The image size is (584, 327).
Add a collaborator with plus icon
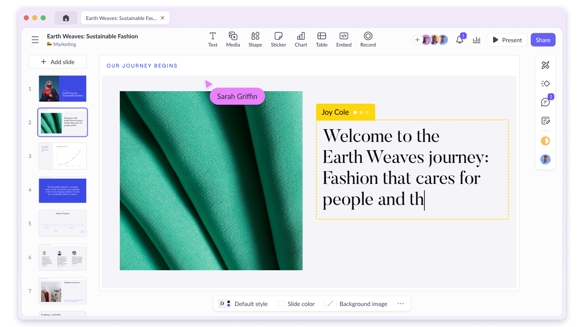click(417, 40)
